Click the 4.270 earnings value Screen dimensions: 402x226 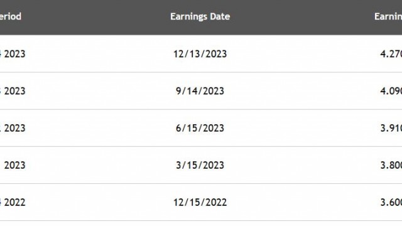[391, 54]
